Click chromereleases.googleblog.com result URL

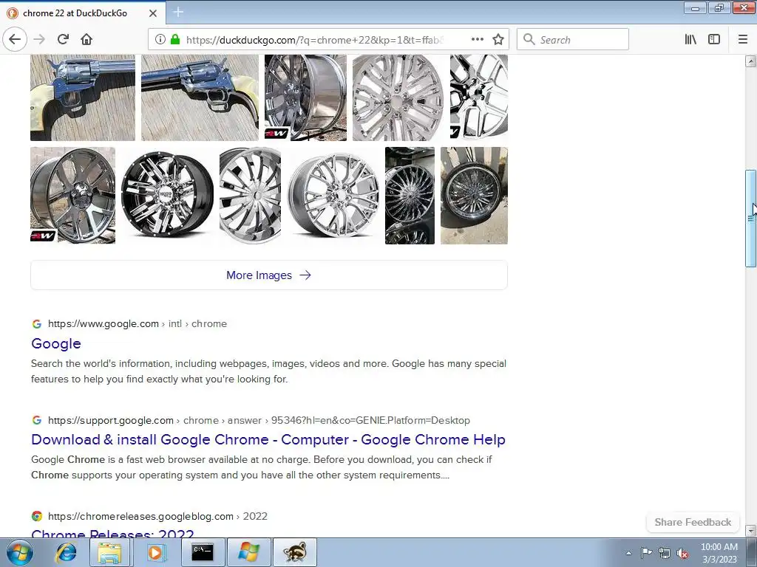click(x=157, y=516)
